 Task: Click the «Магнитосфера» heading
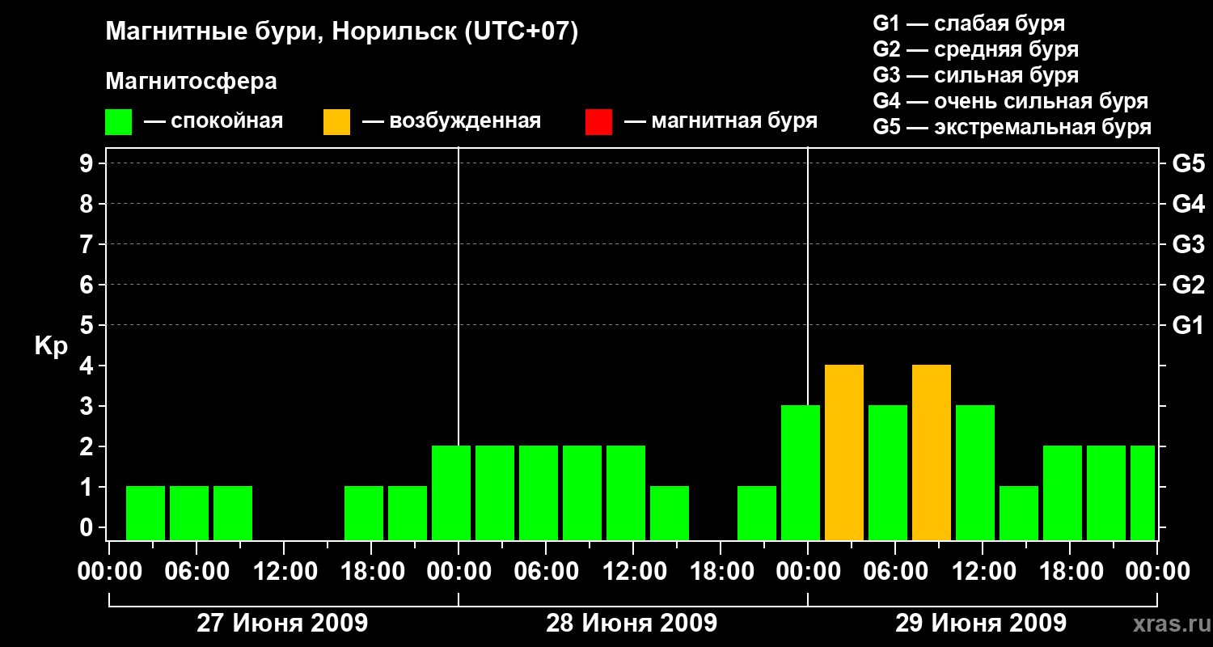pyautogui.click(x=191, y=82)
